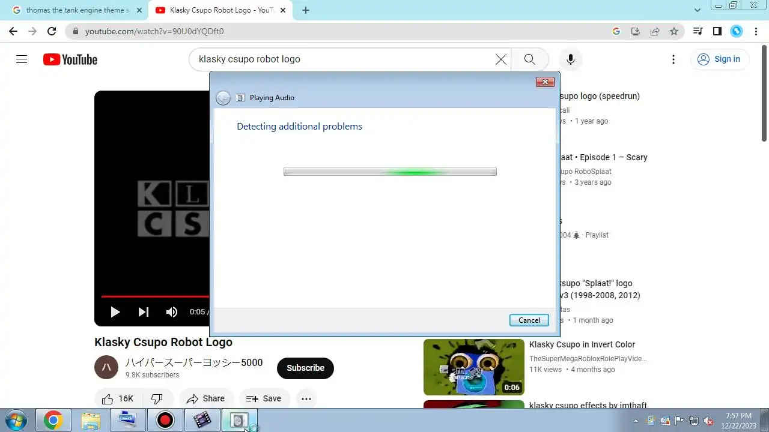This screenshot has width=769, height=432.
Task: Share the video
Action: pyautogui.click(x=205, y=398)
